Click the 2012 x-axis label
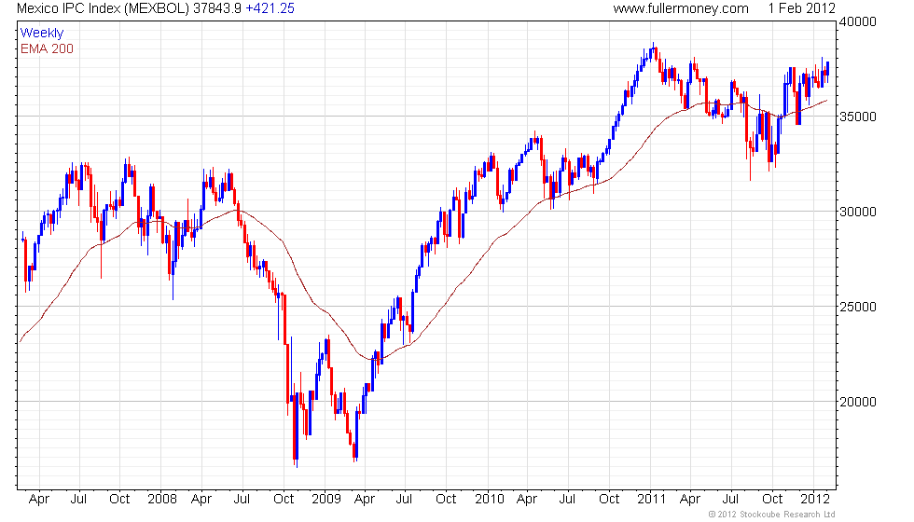This screenshot has width=914, height=522. (815, 499)
